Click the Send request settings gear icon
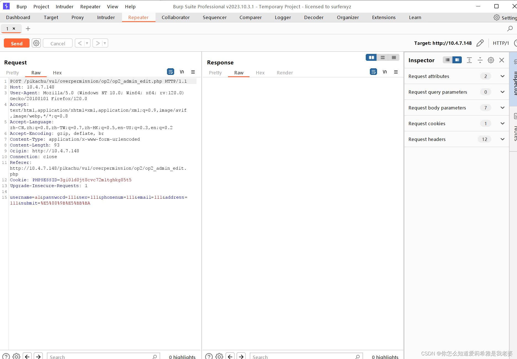 click(36, 43)
